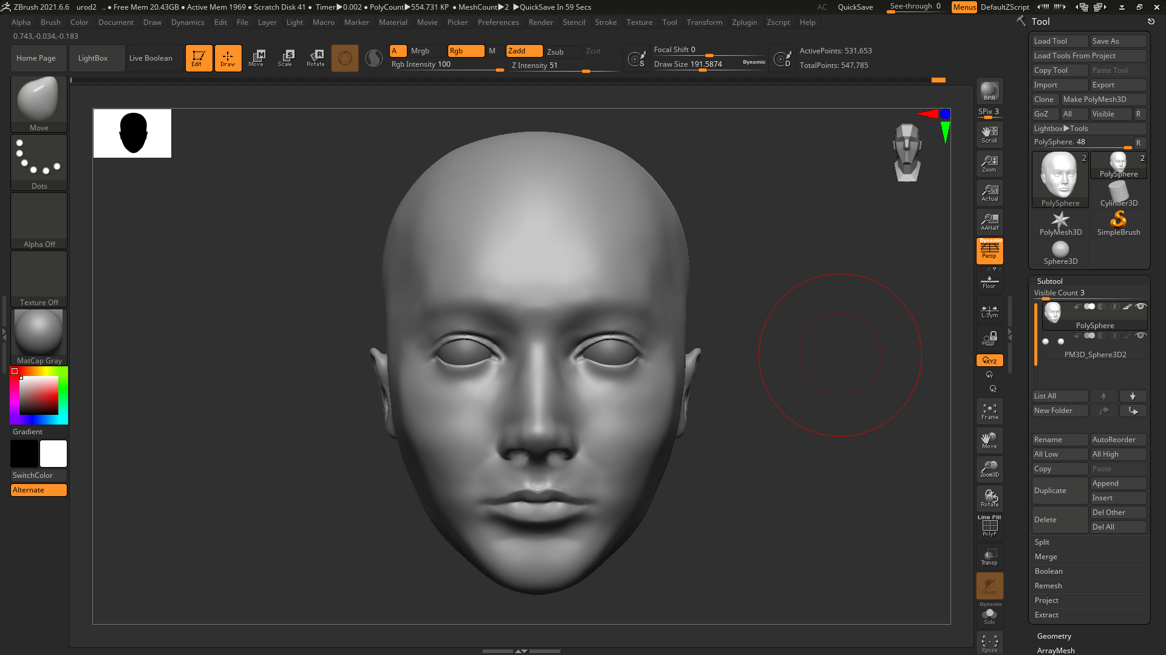The image size is (1166, 655).
Task: Hide the PolySphere subtool with eye icon
Action: (1140, 307)
